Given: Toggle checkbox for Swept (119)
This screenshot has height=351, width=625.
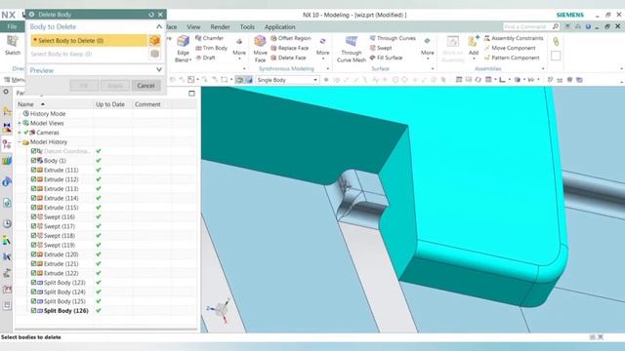Looking at the screenshot, I should [33, 245].
